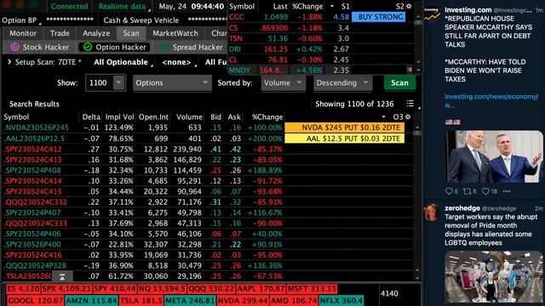Open the Target store photo in zerohedge tweet
545x306 pixels.
(494, 277)
